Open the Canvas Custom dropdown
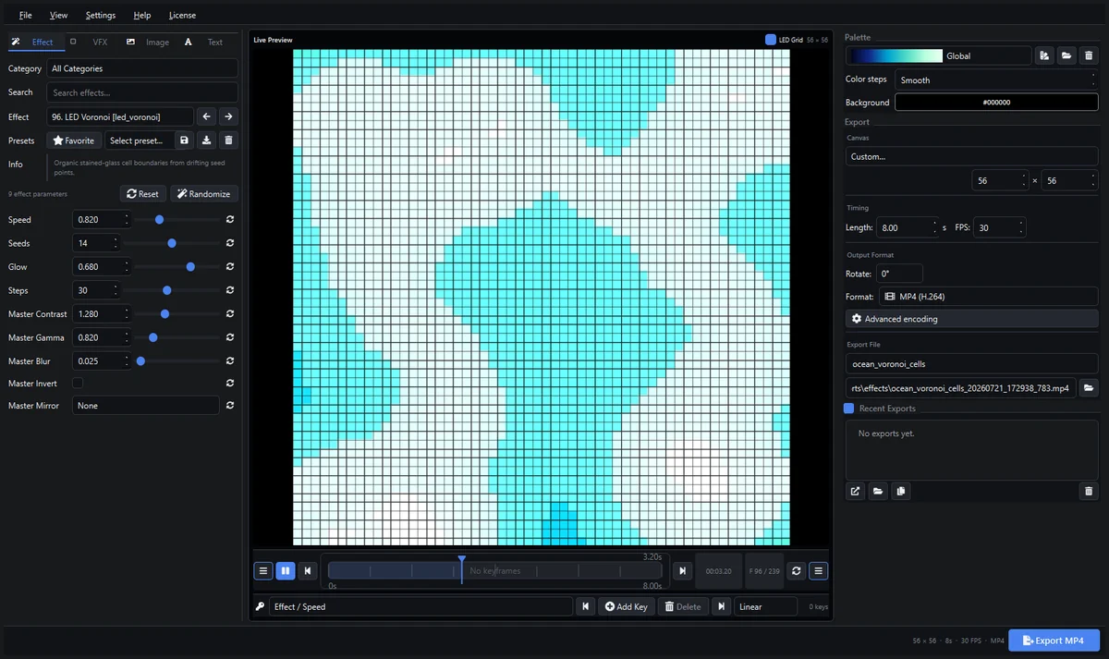The image size is (1109, 659). tap(971, 156)
